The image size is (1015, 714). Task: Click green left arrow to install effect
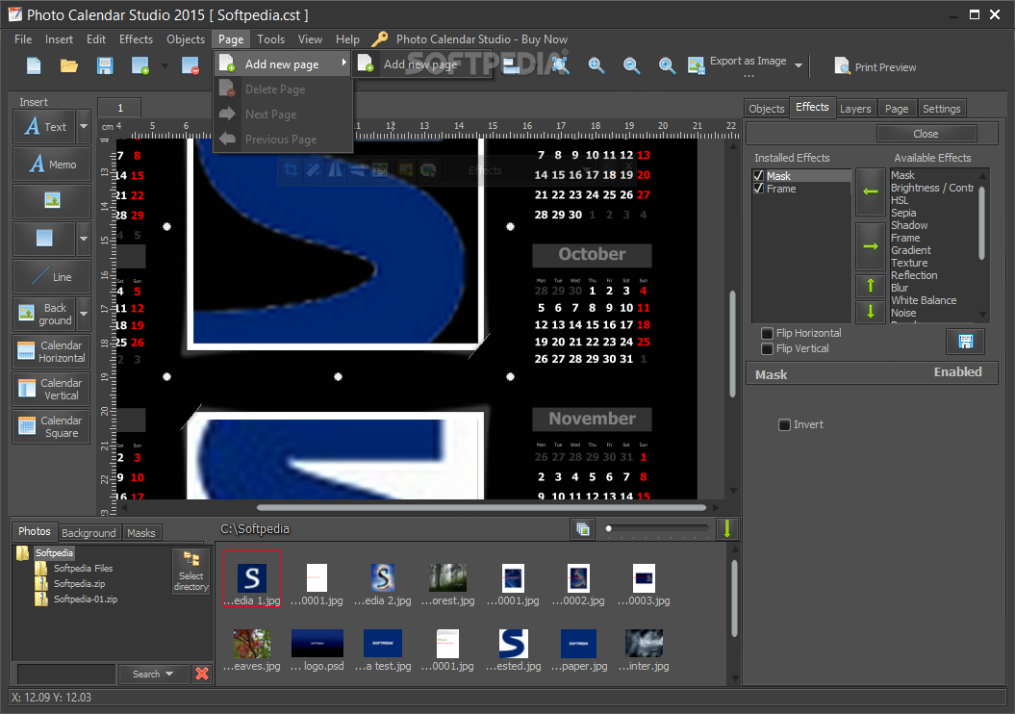coord(871,191)
